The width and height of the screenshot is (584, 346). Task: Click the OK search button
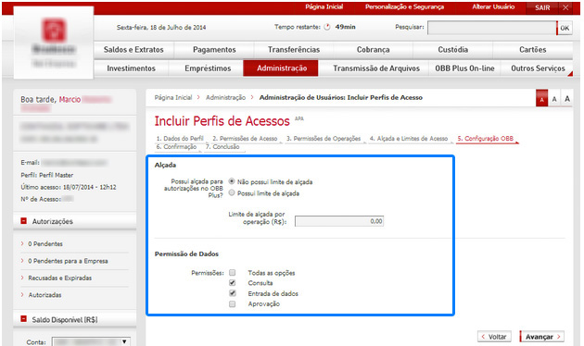click(x=565, y=28)
